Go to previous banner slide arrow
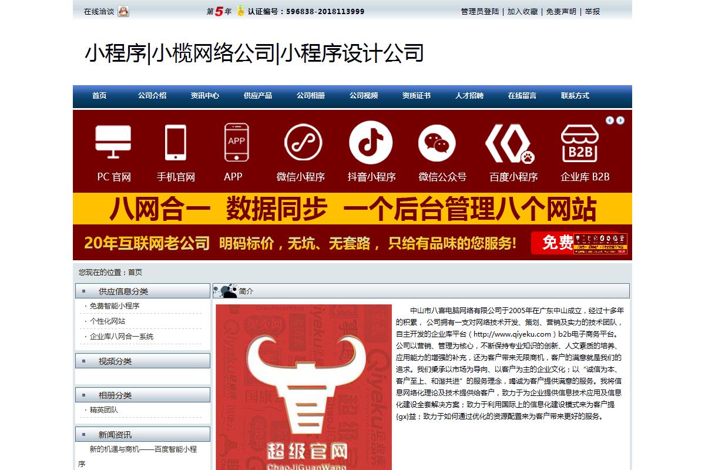Image resolution: width=705 pixels, height=470 pixels. (x=610, y=120)
